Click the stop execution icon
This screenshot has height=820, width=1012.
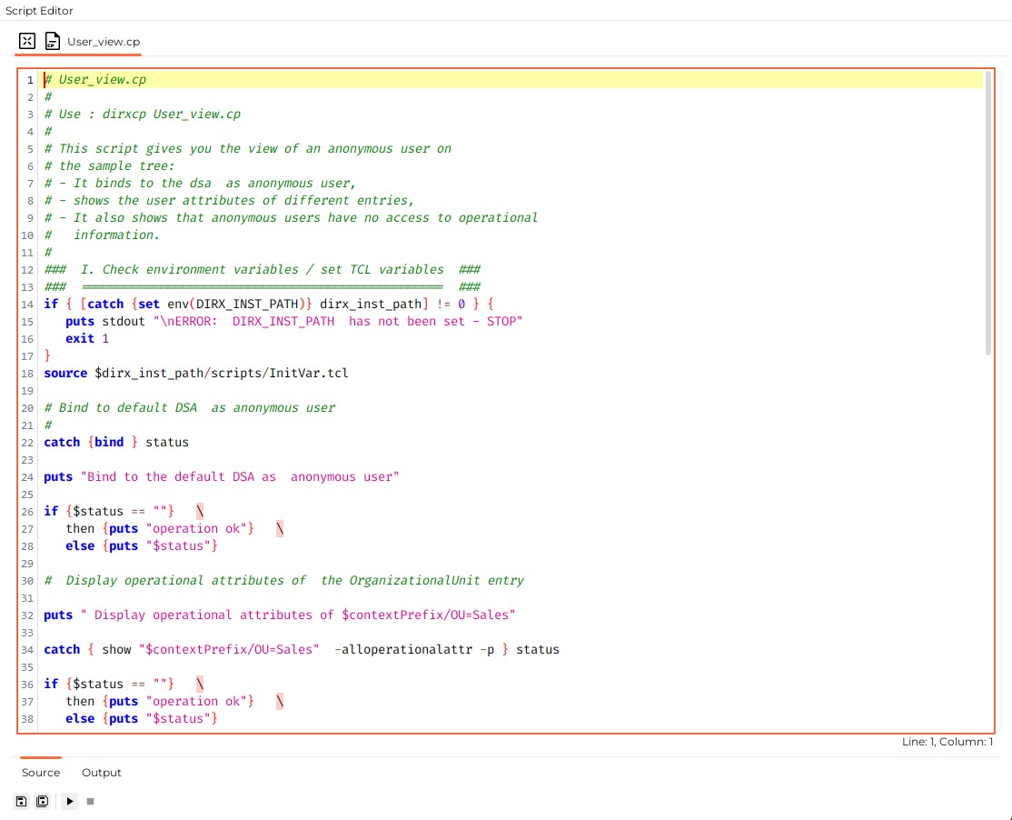pos(90,801)
